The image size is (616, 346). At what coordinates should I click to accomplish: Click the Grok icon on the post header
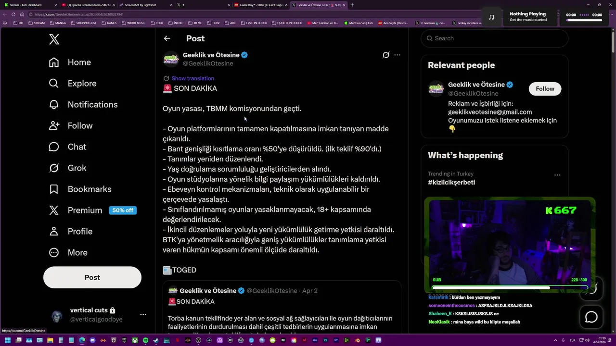point(386,55)
